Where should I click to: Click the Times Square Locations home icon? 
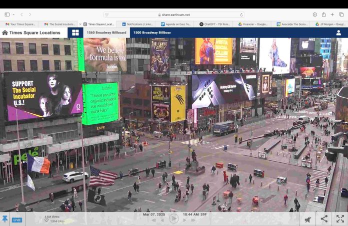[5, 33]
